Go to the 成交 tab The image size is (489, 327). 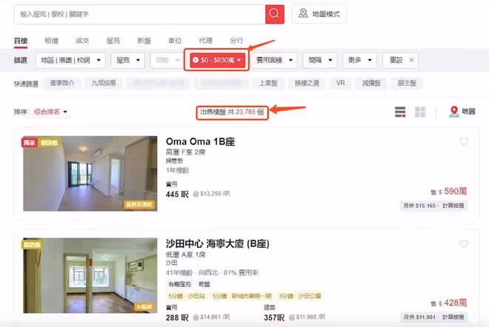[x=82, y=41]
